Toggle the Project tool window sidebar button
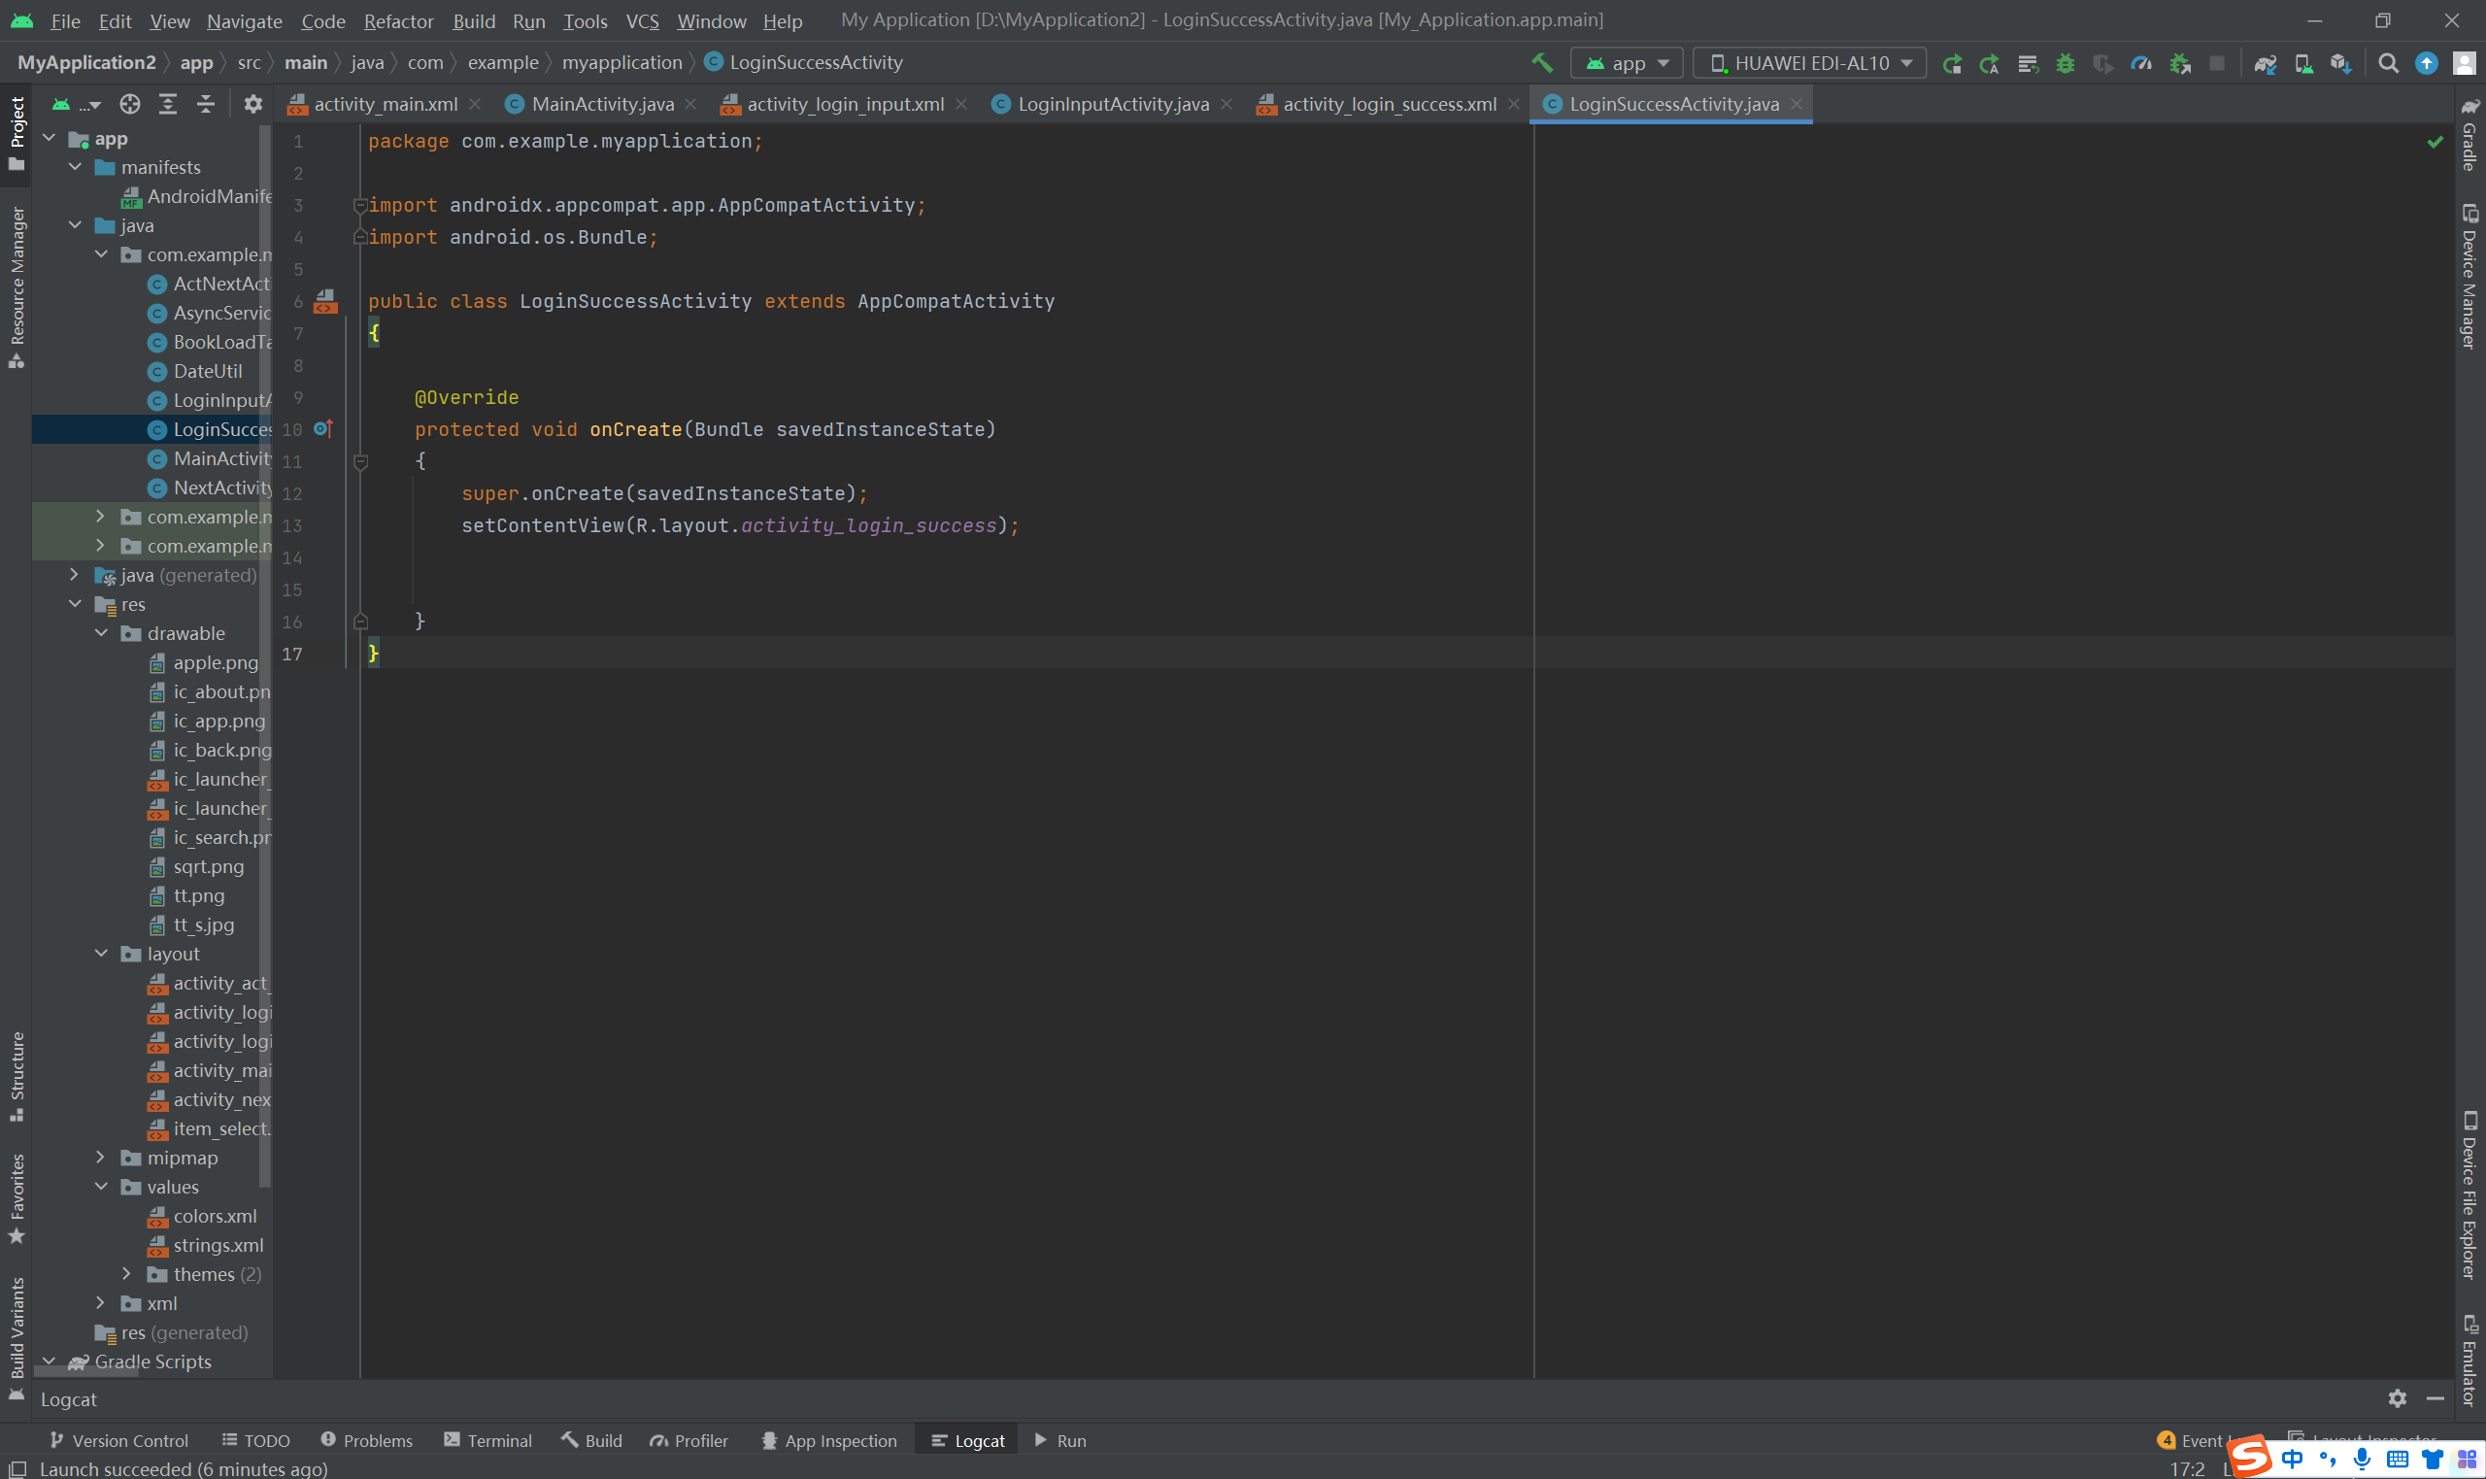The height and width of the screenshot is (1479, 2486). click(17, 131)
